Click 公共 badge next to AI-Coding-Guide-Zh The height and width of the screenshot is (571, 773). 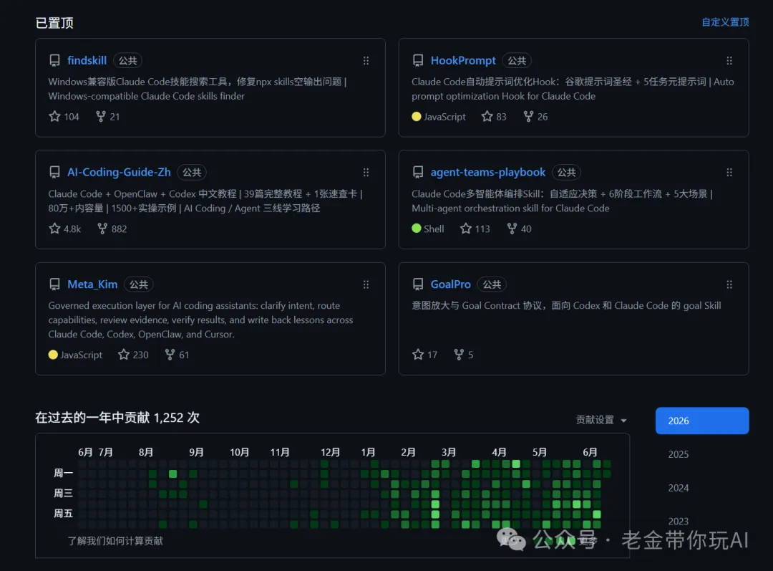point(192,172)
